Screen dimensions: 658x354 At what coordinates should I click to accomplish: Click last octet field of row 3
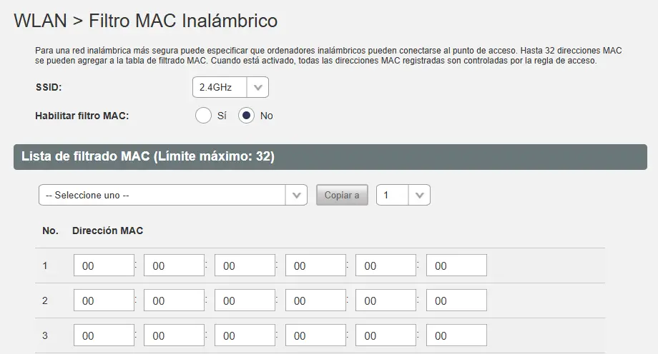pos(456,335)
